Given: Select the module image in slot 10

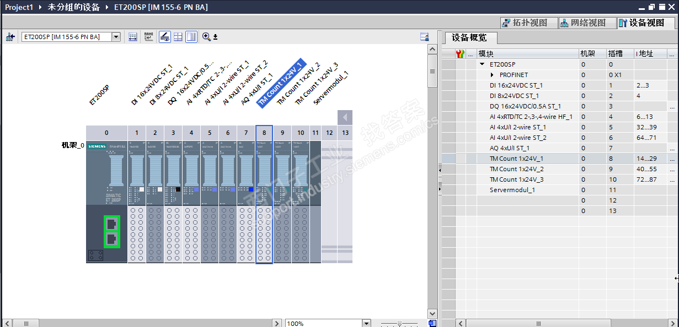Looking at the screenshot, I should (x=301, y=201).
